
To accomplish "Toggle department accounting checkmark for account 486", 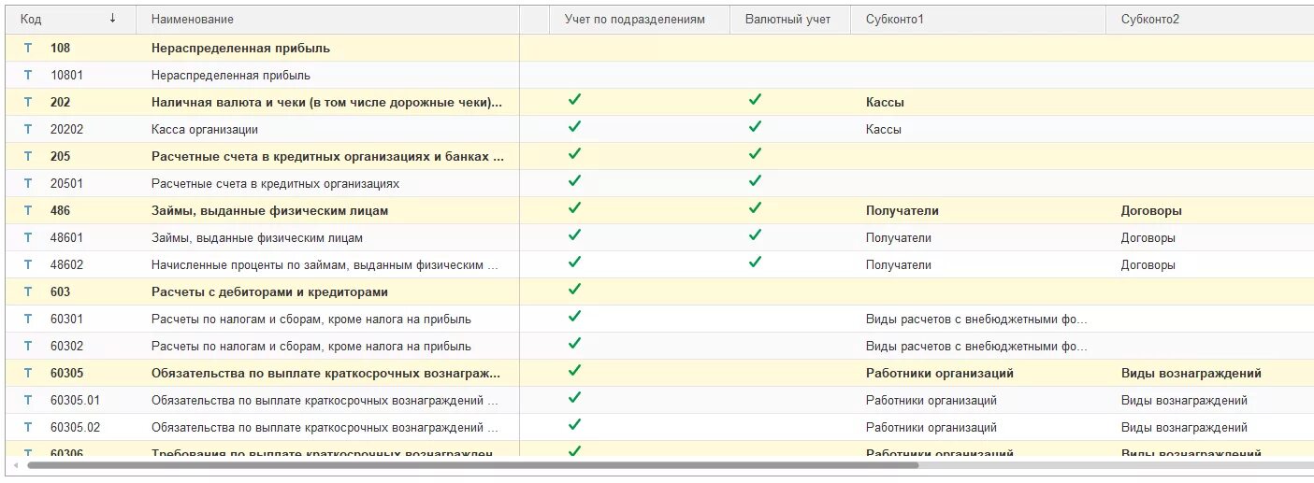I will click(574, 208).
